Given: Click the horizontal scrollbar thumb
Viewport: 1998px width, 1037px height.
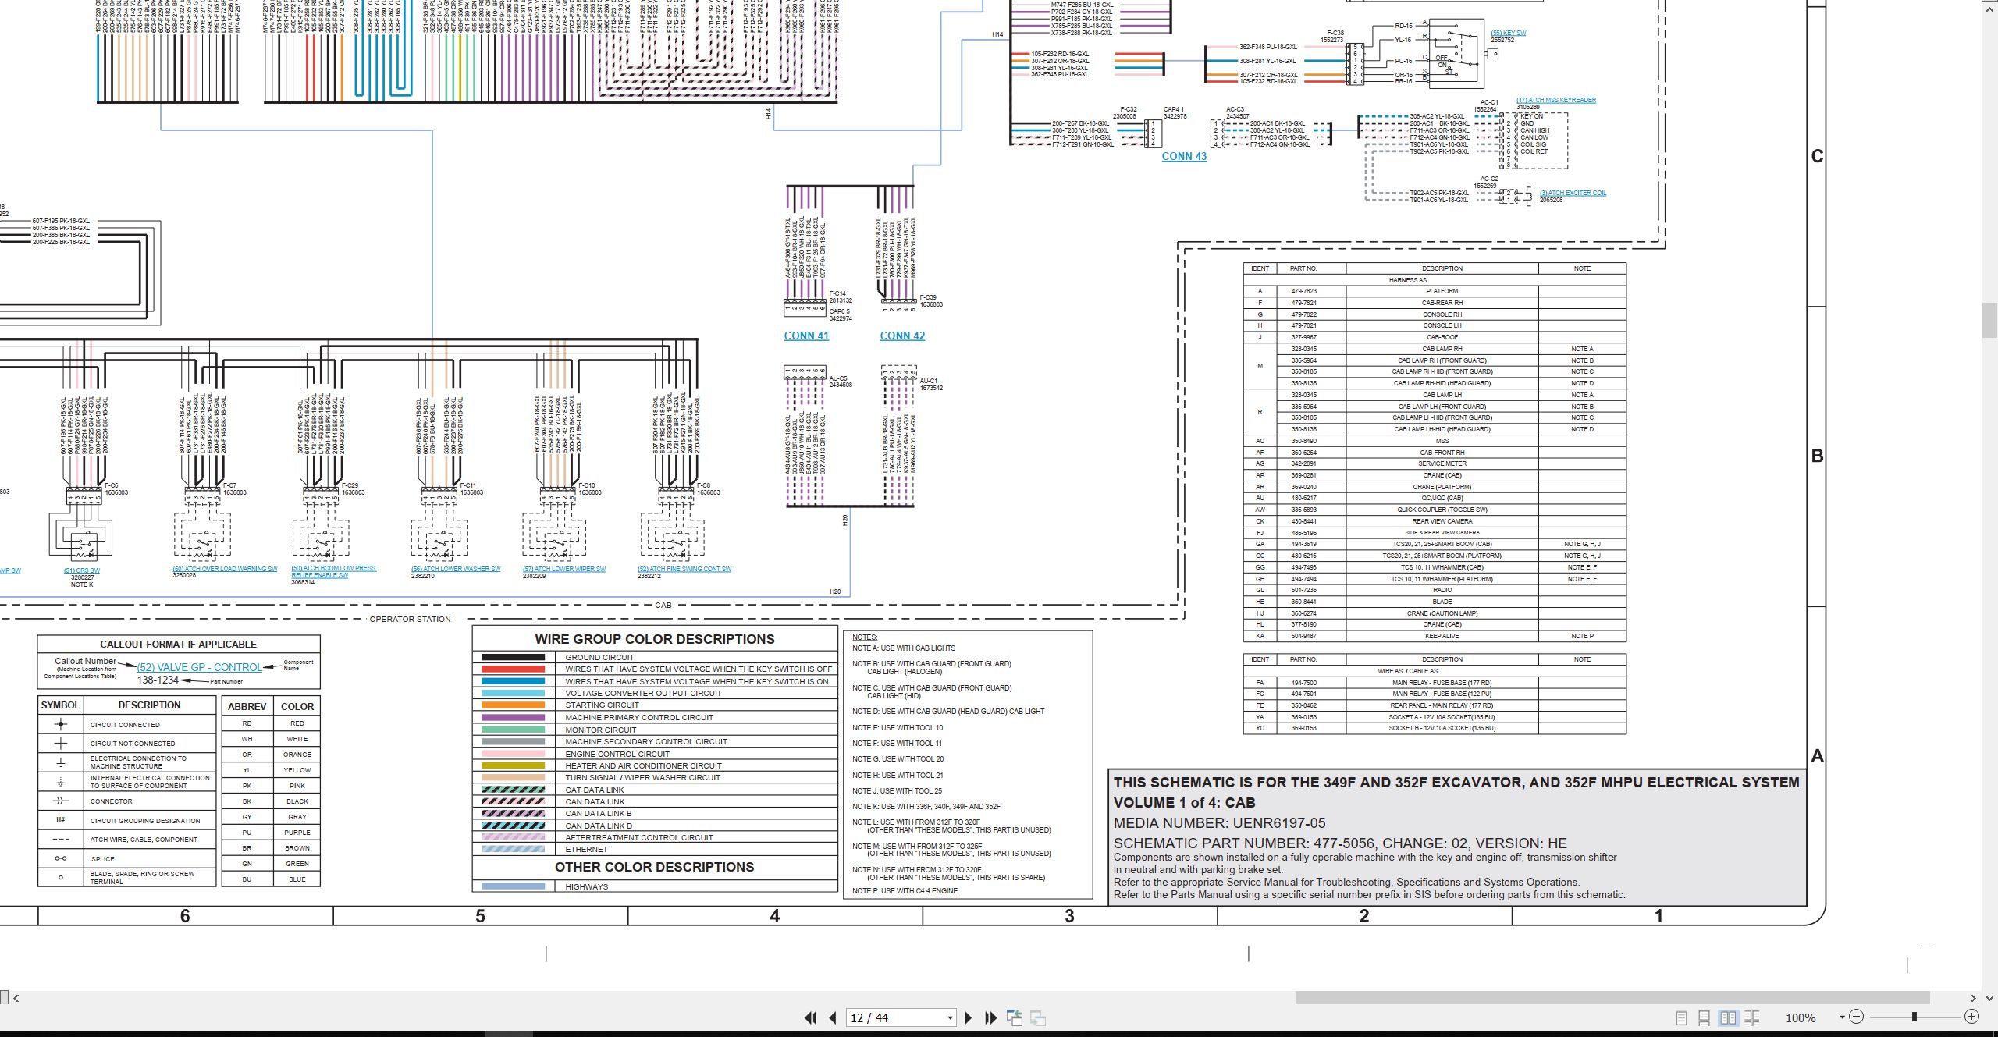Looking at the screenshot, I should click(1612, 997).
